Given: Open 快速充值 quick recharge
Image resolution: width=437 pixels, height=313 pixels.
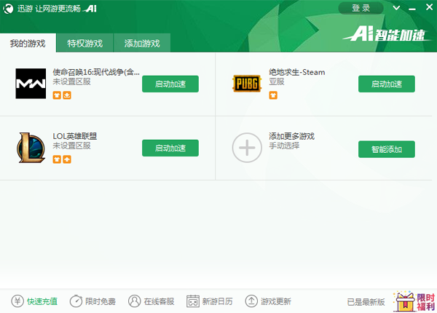Looking at the screenshot, I should pos(34,301).
